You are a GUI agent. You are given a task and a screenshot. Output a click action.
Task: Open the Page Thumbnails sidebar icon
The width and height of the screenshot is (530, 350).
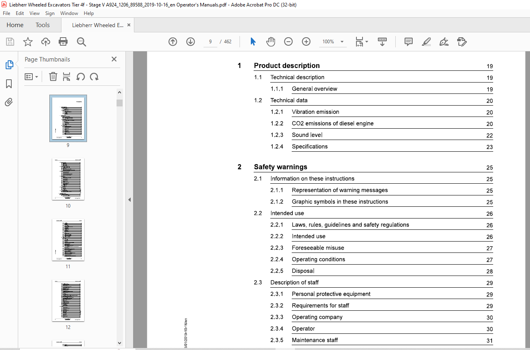pyautogui.click(x=9, y=65)
